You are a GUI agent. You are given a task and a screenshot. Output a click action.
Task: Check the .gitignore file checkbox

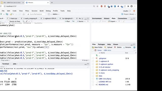point(93,58)
